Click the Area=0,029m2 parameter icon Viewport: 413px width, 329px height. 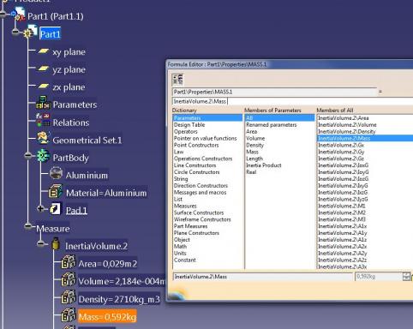click(69, 262)
